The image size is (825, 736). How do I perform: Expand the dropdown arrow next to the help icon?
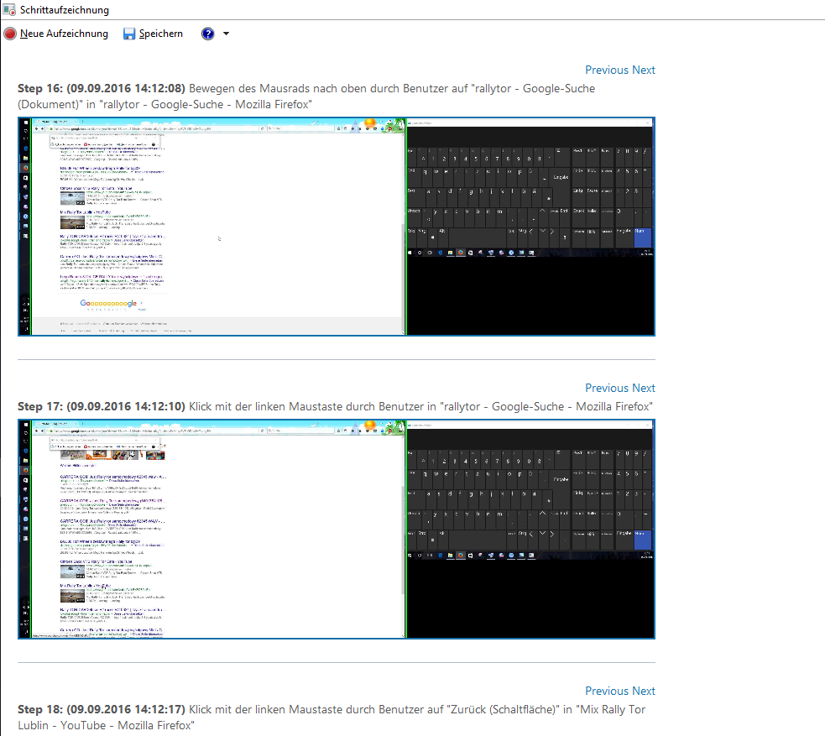pos(226,34)
